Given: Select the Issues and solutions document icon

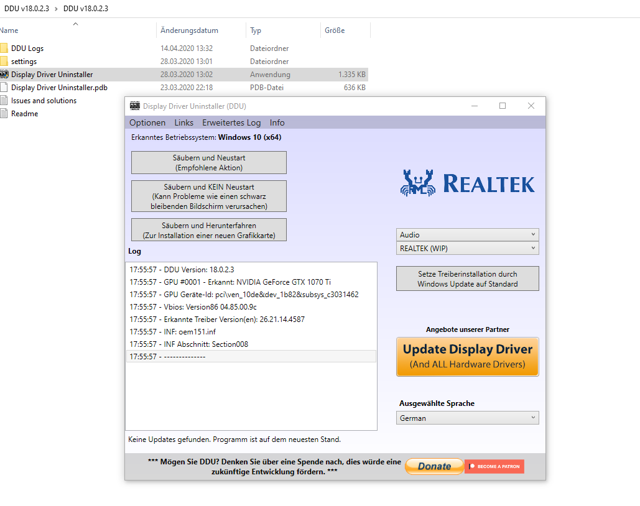Looking at the screenshot, I should pyautogui.click(x=4, y=100).
